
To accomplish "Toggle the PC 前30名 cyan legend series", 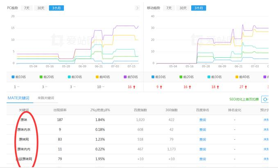I will coord(75,77).
